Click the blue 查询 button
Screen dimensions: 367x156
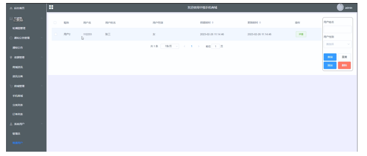pos(330,57)
